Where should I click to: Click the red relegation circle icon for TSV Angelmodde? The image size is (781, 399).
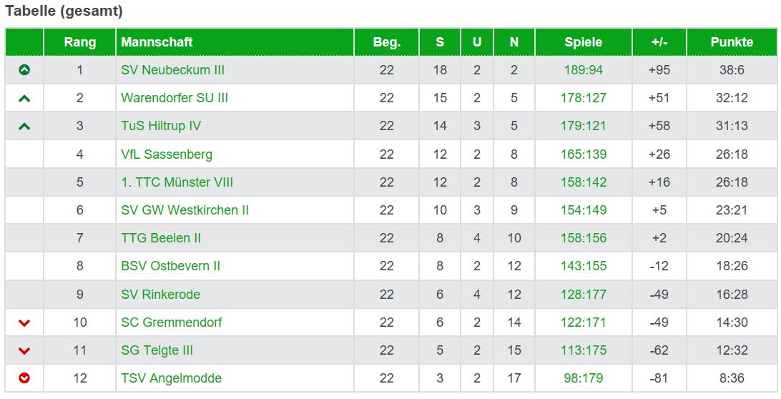click(x=24, y=378)
